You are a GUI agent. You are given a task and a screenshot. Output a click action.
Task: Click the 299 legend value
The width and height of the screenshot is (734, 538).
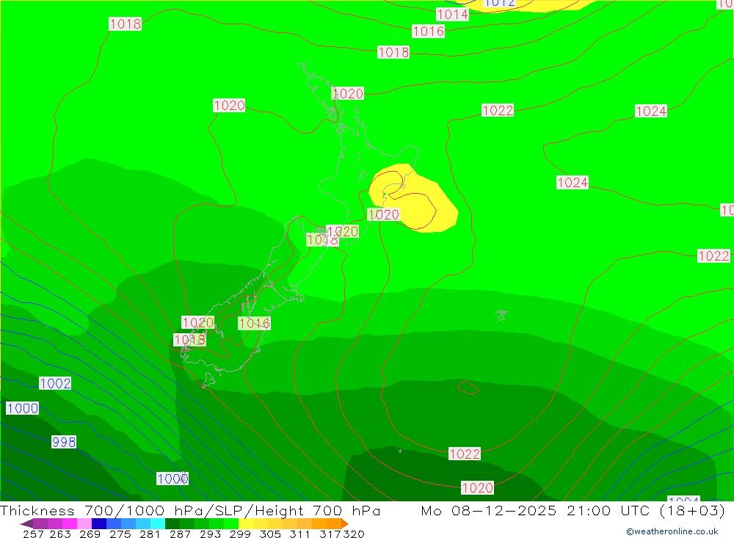click(240, 534)
